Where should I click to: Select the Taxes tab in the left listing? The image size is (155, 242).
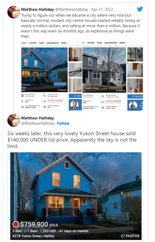pyautogui.click(x=41, y=43)
